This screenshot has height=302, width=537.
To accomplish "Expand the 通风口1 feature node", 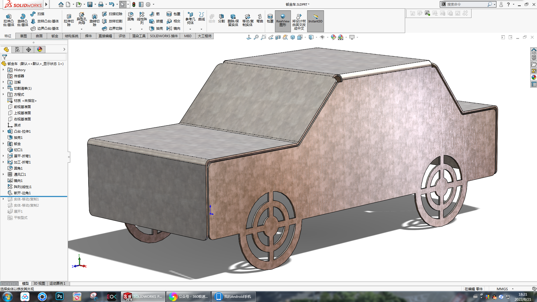I will 3,174.
